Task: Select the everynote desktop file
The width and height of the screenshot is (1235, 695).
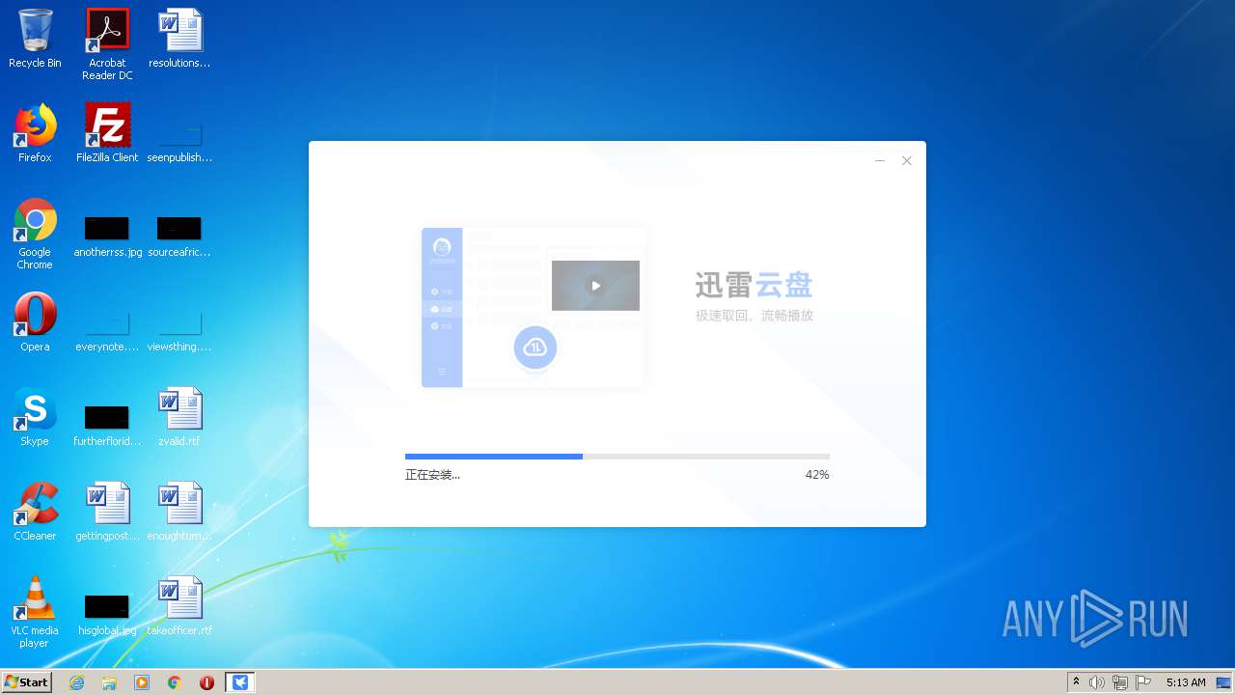Action: click(107, 328)
